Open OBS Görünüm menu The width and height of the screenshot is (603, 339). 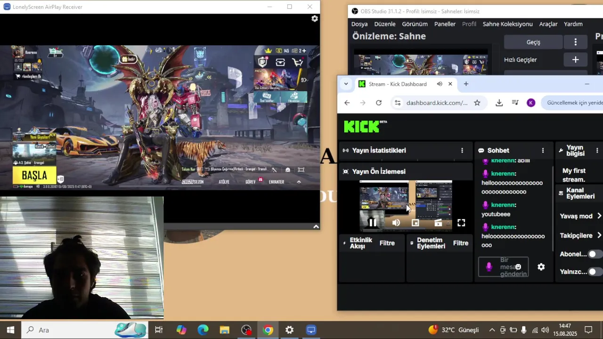415,24
